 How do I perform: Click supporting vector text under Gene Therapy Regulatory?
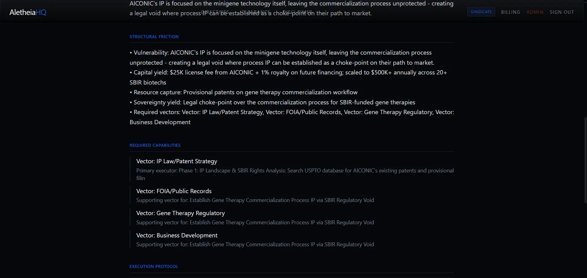point(255,222)
